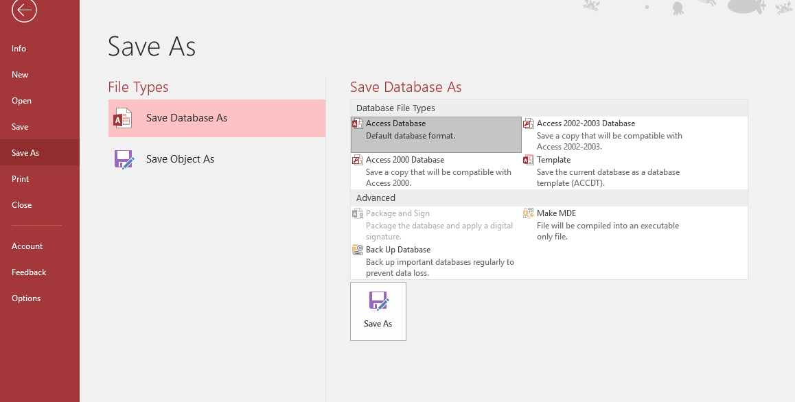Select the Package and Sign option
The width and height of the screenshot is (795, 402).
pos(436,224)
